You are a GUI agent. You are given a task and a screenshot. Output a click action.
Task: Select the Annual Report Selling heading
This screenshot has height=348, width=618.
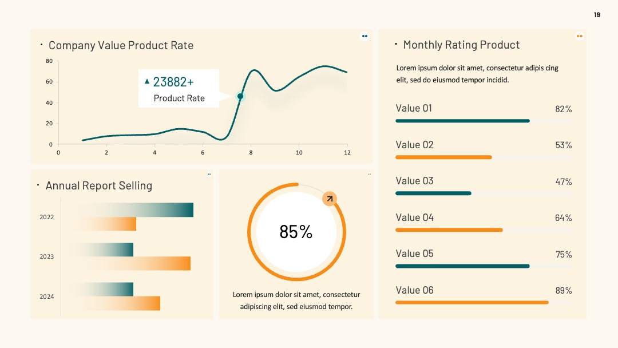pyautogui.click(x=99, y=185)
